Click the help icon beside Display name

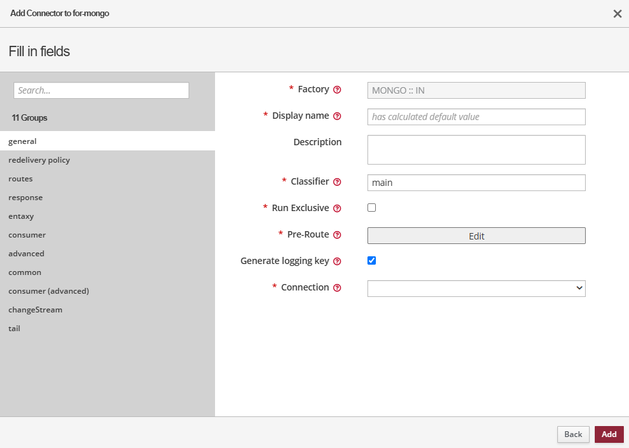337,116
